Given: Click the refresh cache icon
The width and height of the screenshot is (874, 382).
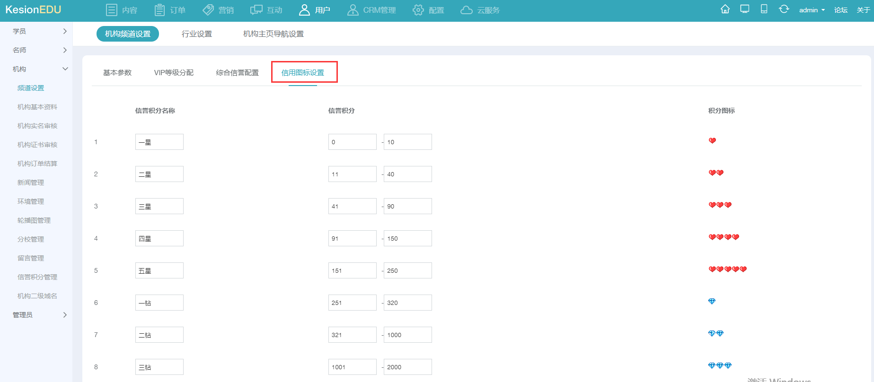Looking at the screenshot, I should pos(784,9).
